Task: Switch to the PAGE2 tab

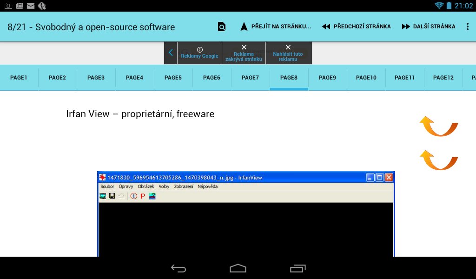Action: click(57, 78)
